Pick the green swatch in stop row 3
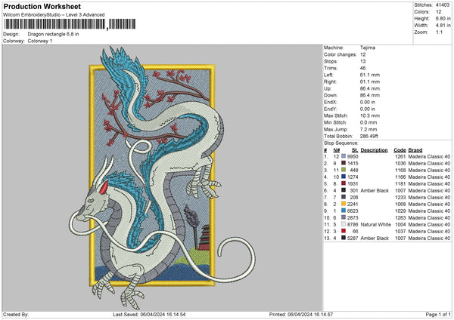The width and height of the screenshot is (454, 320). (x=344, y=170)
